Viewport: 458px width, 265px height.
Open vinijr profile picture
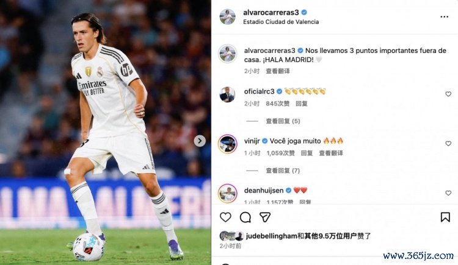point(228,144)
